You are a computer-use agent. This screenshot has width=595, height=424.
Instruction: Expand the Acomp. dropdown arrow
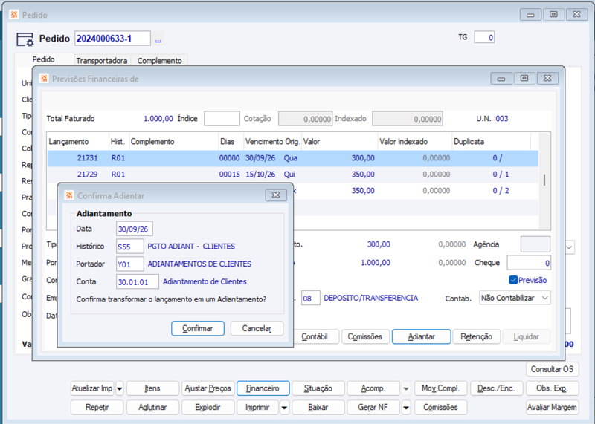pos(406,388)
